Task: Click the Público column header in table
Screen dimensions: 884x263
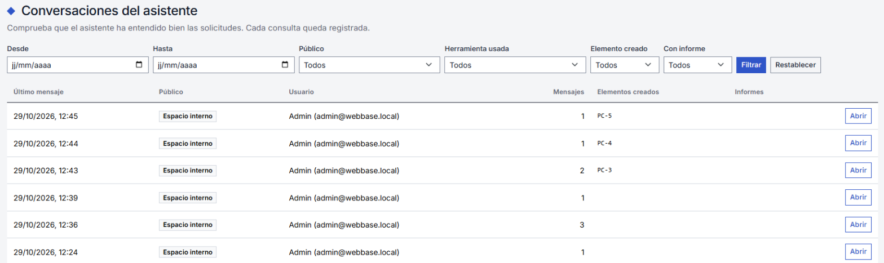Action: coord(171,91)
